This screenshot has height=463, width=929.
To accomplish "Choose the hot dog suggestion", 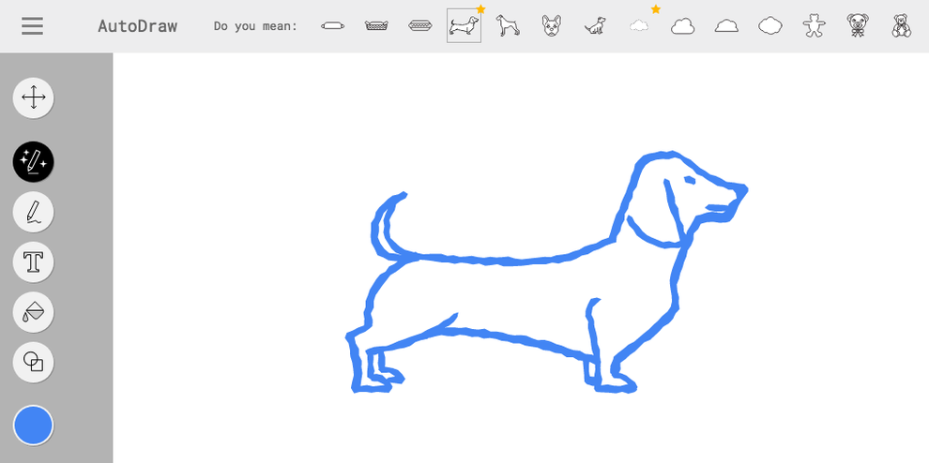I will point(420,26).
